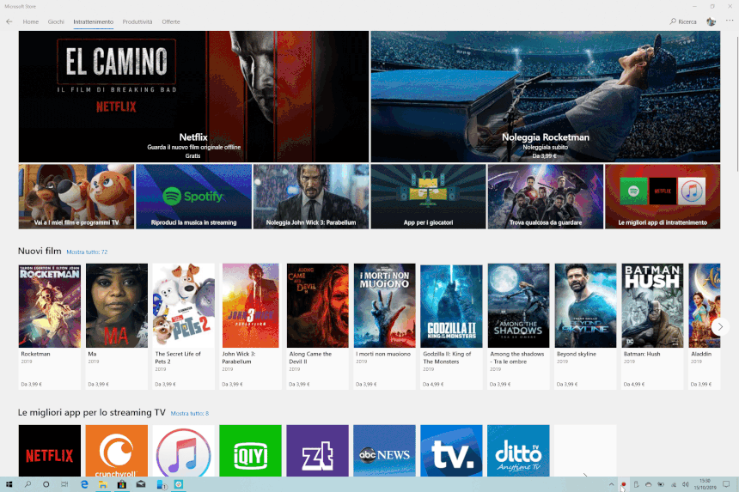Open Along Came the Devil II
Screen dimensions: 739x492
coord(317,326)
